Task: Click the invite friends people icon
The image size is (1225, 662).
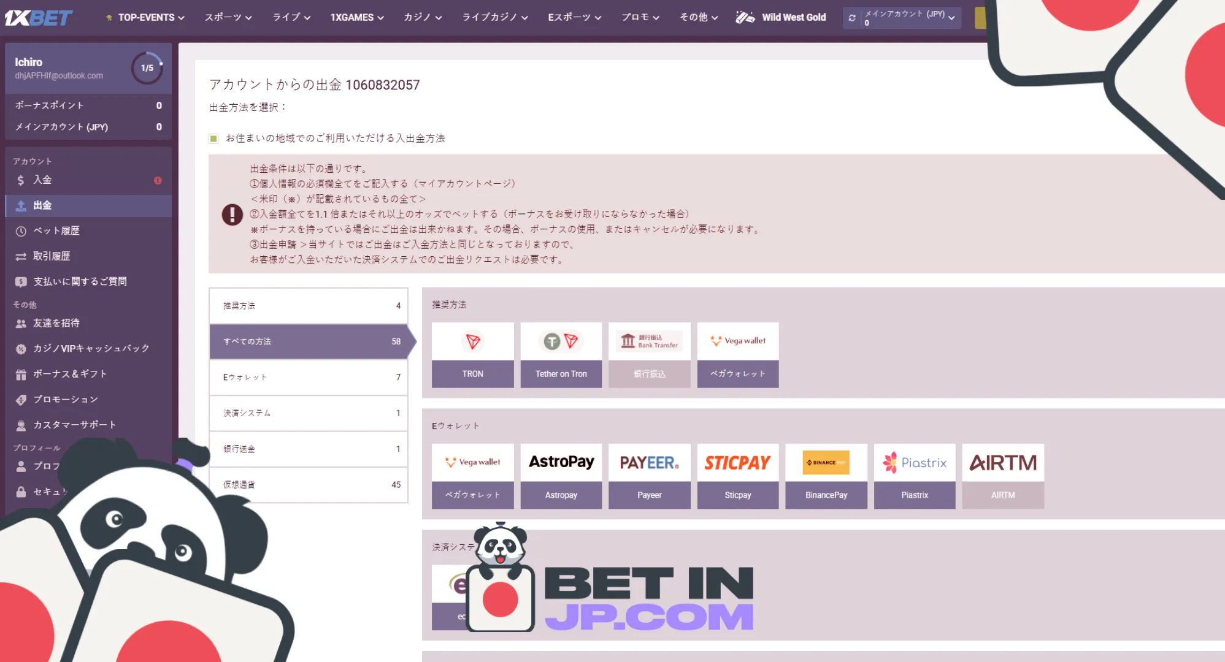Action: coord(21,323)
